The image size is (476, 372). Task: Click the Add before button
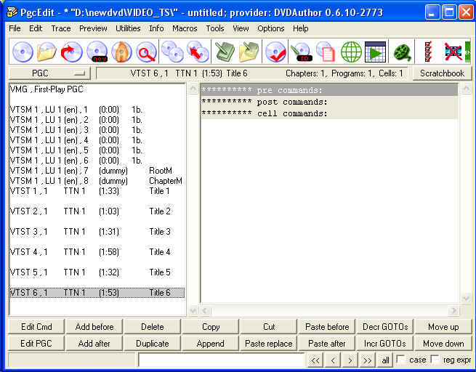[x=94, y=327]
